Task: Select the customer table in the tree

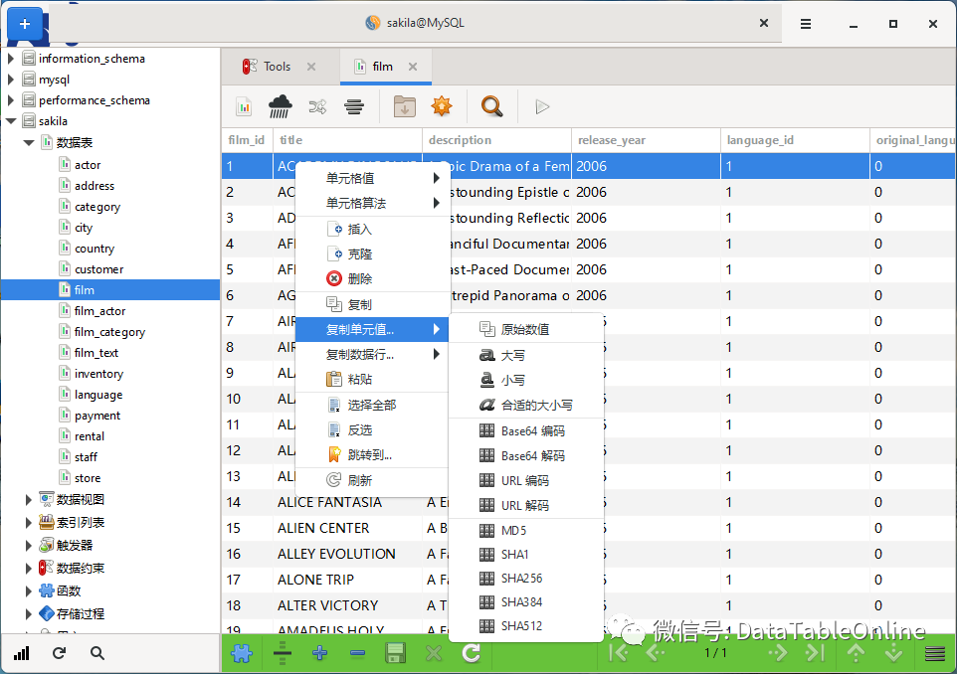Action: (x=98, y=269)
